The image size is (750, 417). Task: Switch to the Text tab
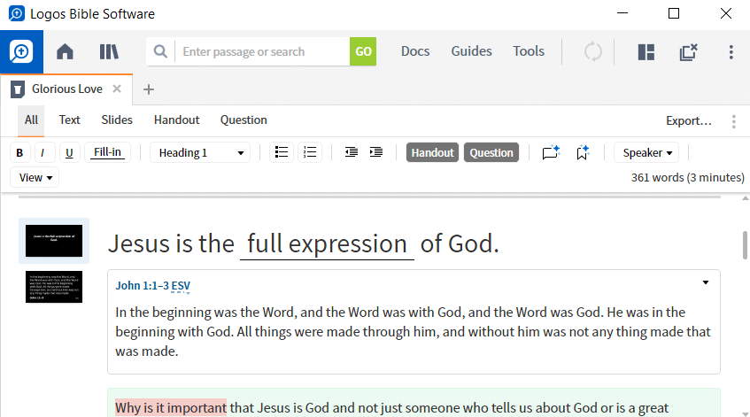69,120
